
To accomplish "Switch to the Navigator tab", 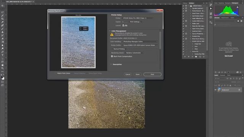I will click(x=228, y=3).
